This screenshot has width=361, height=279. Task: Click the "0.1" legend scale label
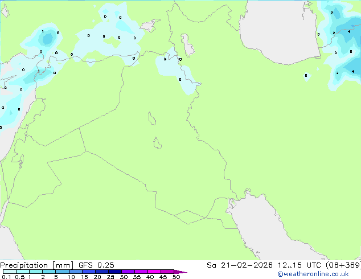click(6, 277)
